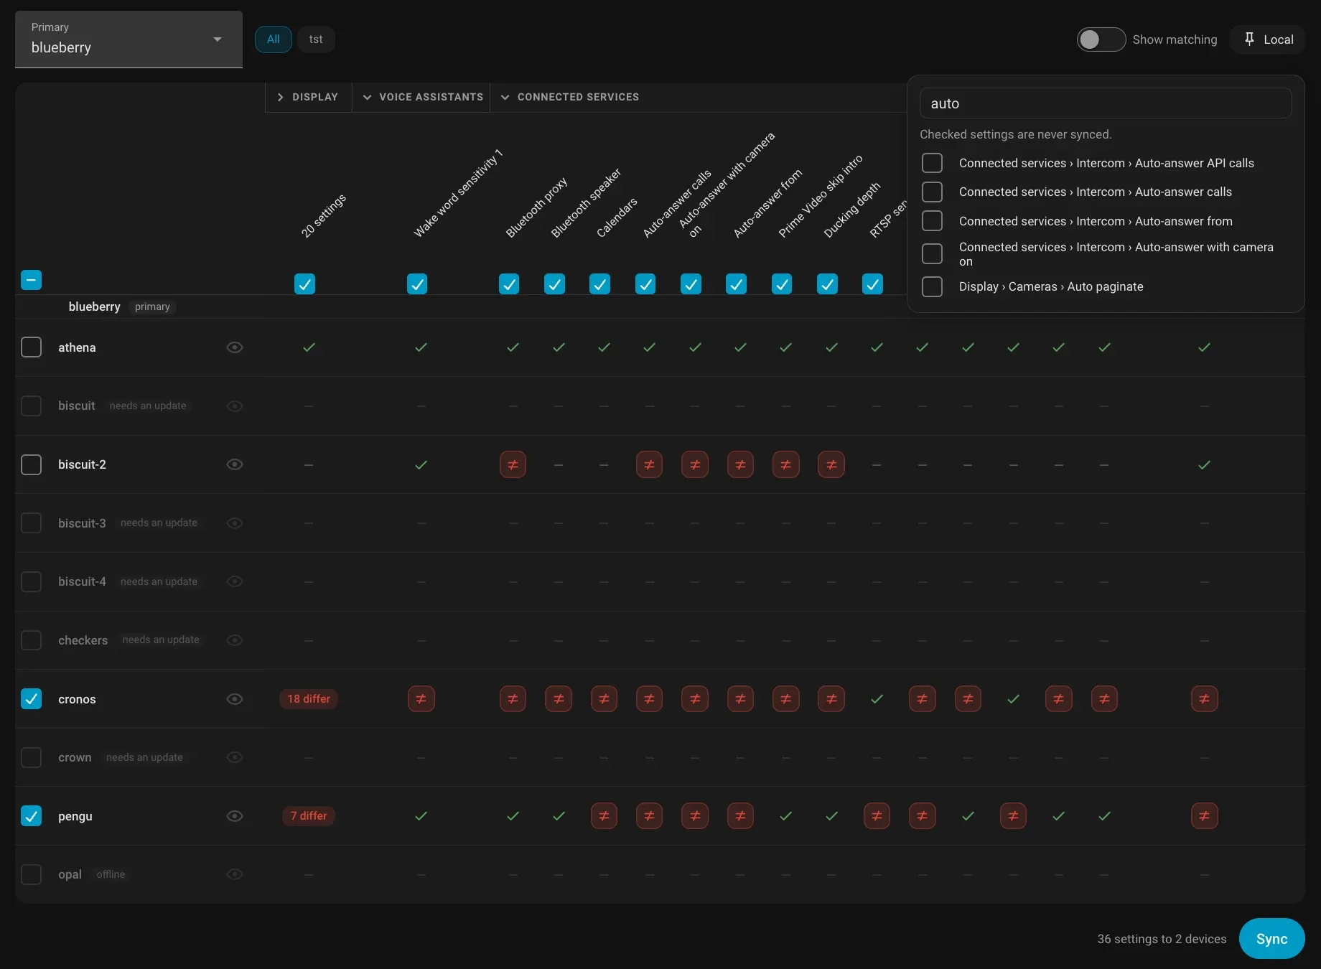
Task: Click the eye icon for athena
Action: 235,347
